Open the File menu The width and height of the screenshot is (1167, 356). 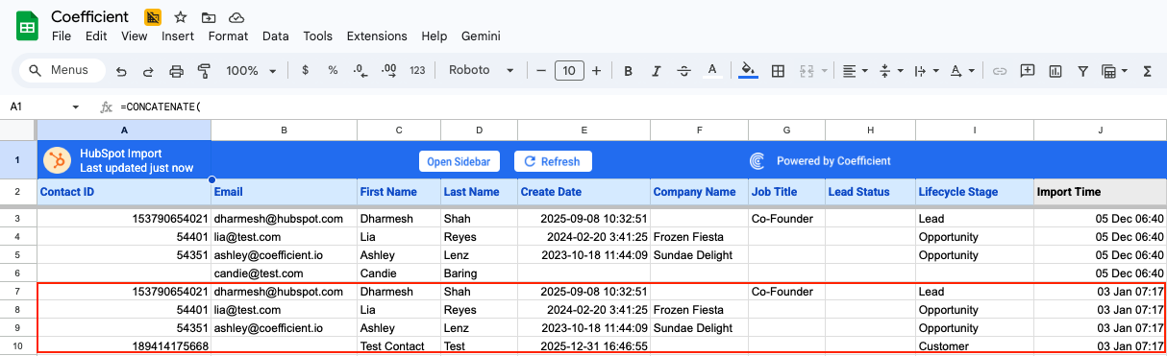[x=62, y=36]
